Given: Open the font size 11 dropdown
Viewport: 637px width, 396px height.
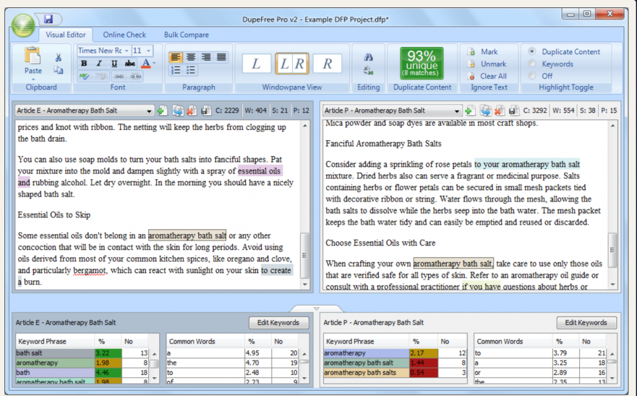Looking at the screenshot, I should pos(149,51).
